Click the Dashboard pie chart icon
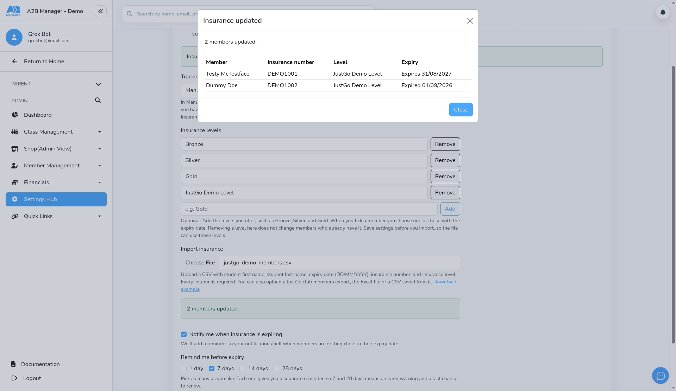Image resolution: width=676 pixels, height=391 pixels. tap(15, 115)
